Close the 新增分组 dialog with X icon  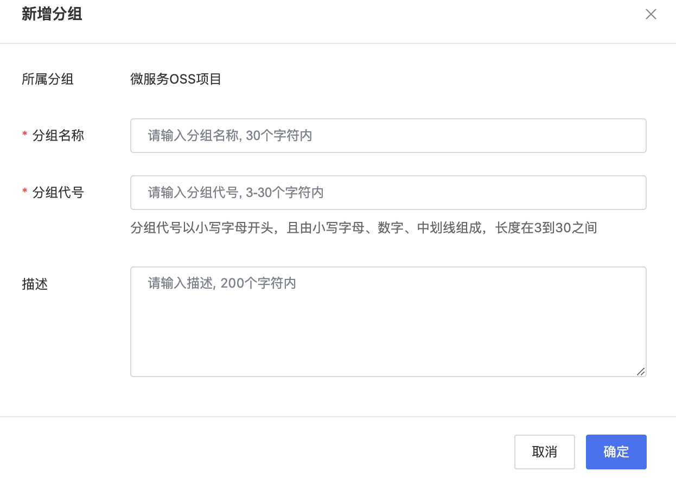(651, 15)
